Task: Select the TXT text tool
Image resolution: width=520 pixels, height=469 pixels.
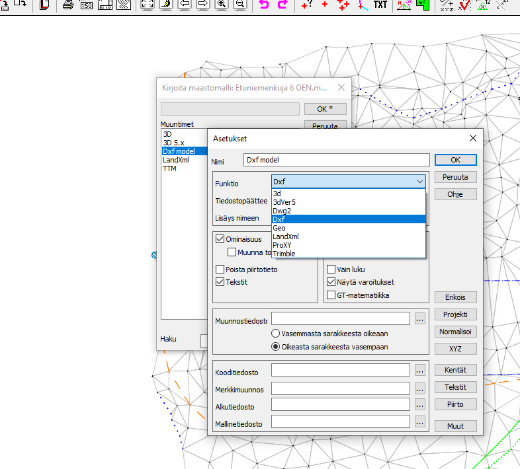Action: (380, 5)
